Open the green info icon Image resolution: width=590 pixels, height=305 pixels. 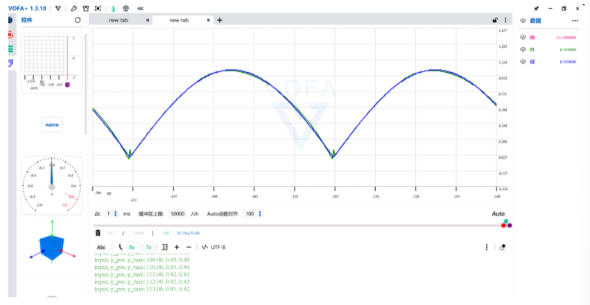(x=113, y=8)
